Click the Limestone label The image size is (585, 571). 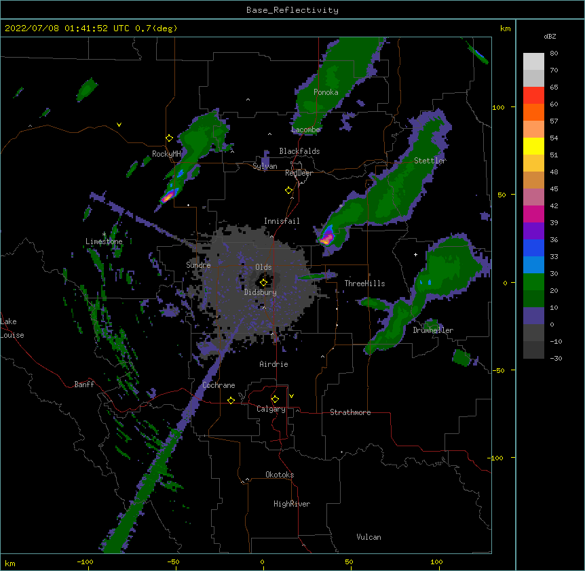point(104,241)
